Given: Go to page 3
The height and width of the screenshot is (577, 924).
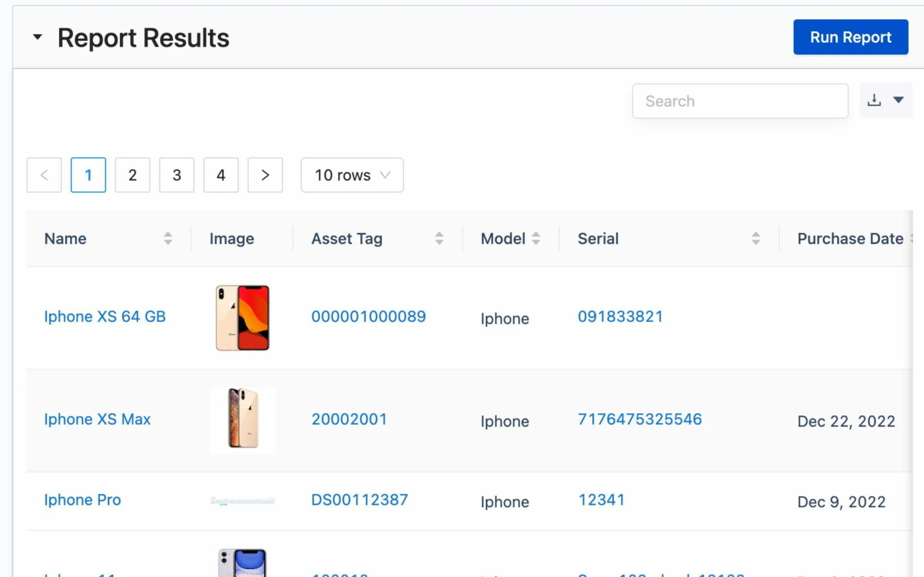Looking at the screenshot, I should coord(177,175).
